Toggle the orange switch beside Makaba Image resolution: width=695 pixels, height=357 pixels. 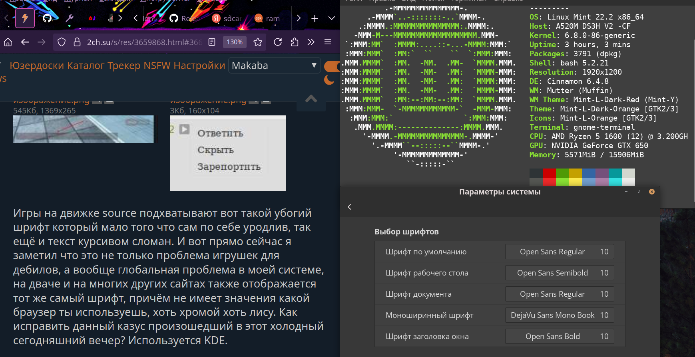coord(332,66)
